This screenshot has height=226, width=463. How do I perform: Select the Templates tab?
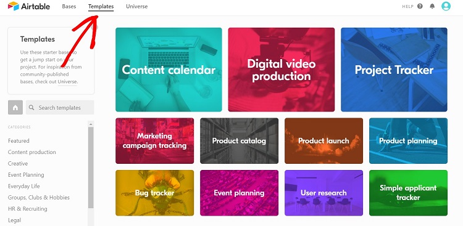pos(101,6)
